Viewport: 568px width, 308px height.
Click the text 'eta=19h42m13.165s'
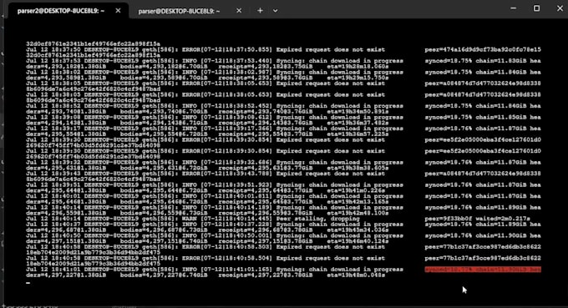click(x=358, y=202)
